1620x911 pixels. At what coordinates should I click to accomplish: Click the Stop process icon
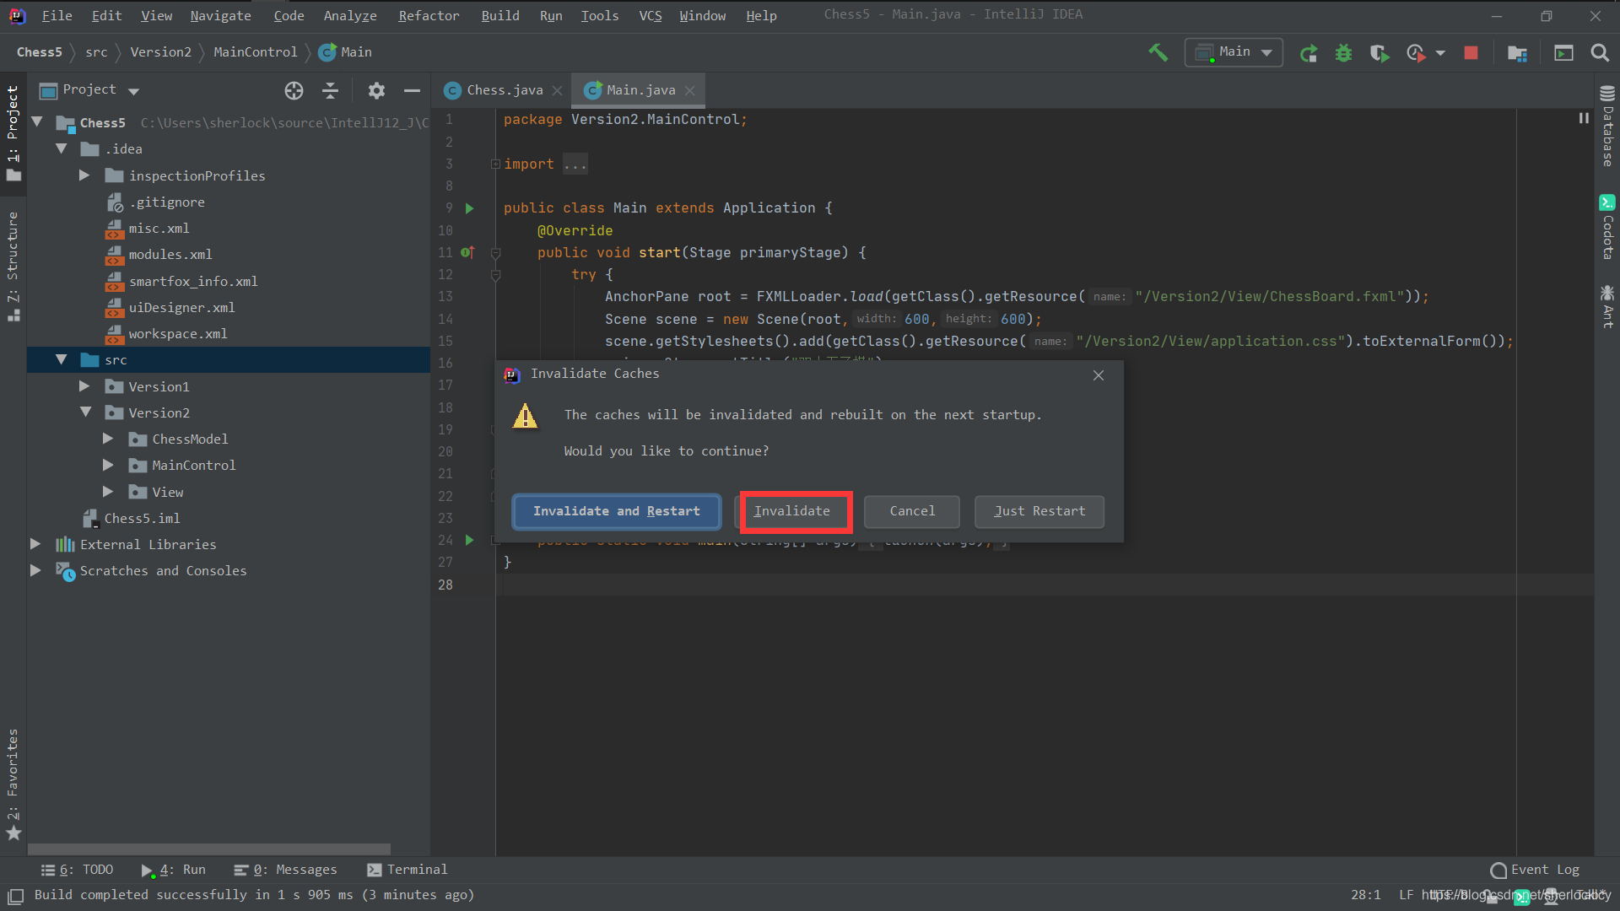(1471, 52)
